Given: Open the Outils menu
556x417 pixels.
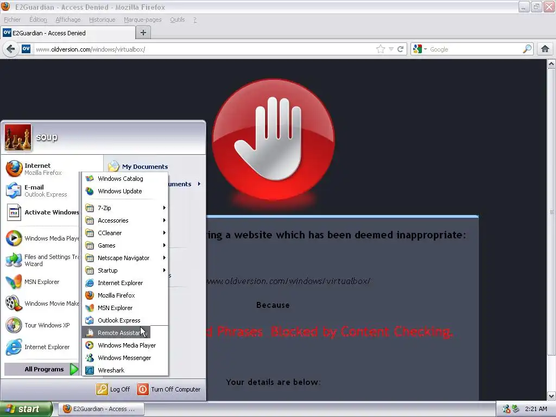Looking at the screenshot, I should coord(178,20).
